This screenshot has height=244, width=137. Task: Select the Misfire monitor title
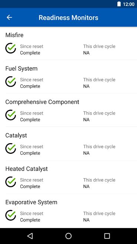14,35
